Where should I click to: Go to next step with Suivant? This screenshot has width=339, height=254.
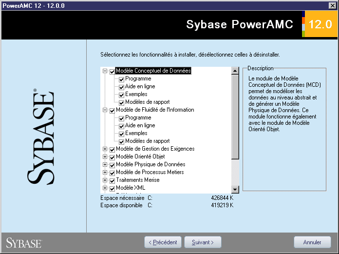point(203,242)
